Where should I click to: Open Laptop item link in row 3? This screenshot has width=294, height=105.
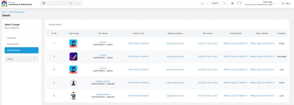(103, 68)
